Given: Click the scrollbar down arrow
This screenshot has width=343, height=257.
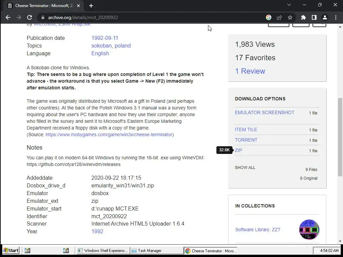Looking at the screenshot, I should pos(340,241).
